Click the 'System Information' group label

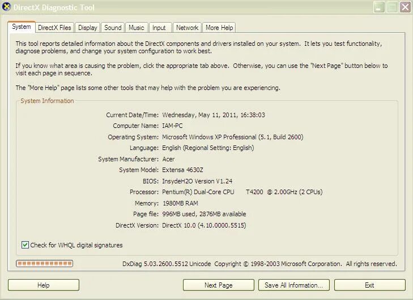click(x=47, y=101)
